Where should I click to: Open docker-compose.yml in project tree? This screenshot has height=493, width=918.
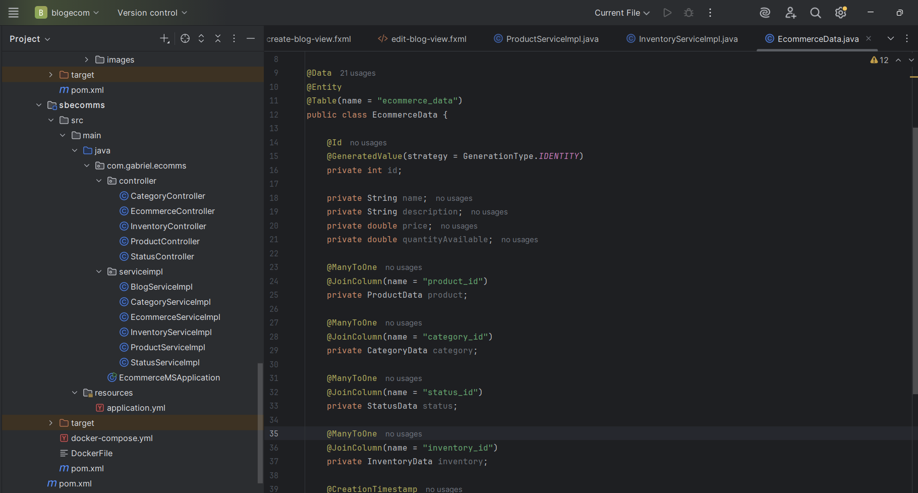[111, 438]
